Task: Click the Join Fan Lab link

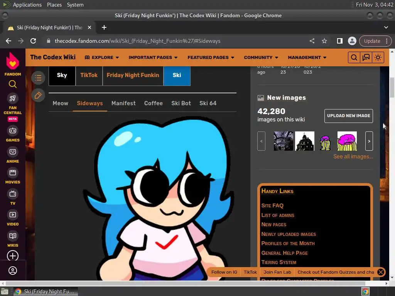Action: coord(277,272)
